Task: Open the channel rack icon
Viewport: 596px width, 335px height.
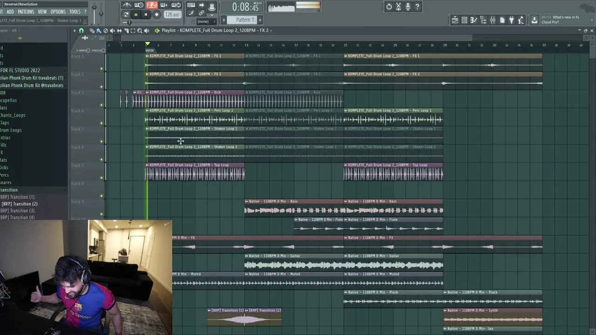Action: [x=464, y=20]
